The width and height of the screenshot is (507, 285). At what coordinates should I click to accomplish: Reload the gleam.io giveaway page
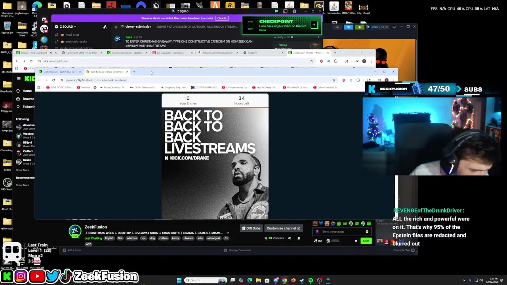point(53,80)
